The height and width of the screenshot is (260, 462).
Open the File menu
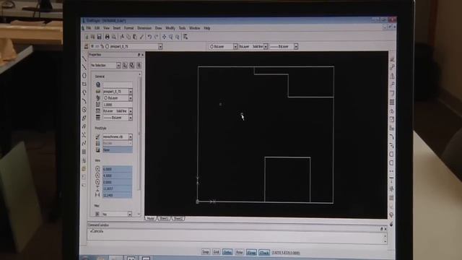coord(88,28)
